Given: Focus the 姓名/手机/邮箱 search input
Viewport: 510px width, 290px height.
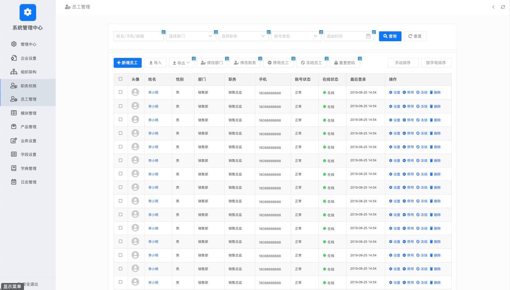Looking at the screenshot, I should click(x=138, y=36).
